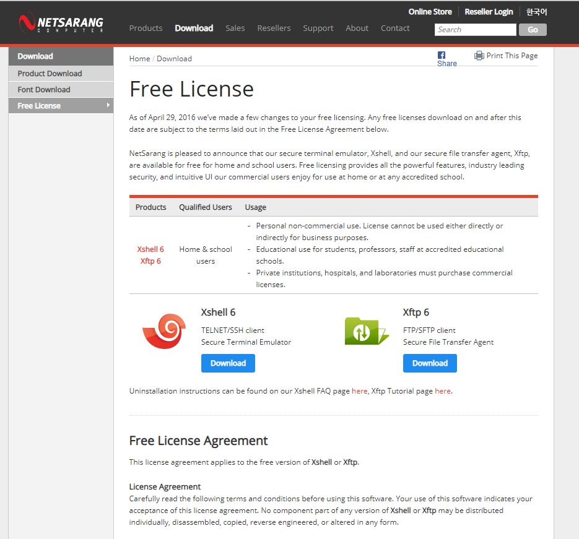
Task: Click 'Secure Terminal Emulator' text
Action: coord(246,342)
